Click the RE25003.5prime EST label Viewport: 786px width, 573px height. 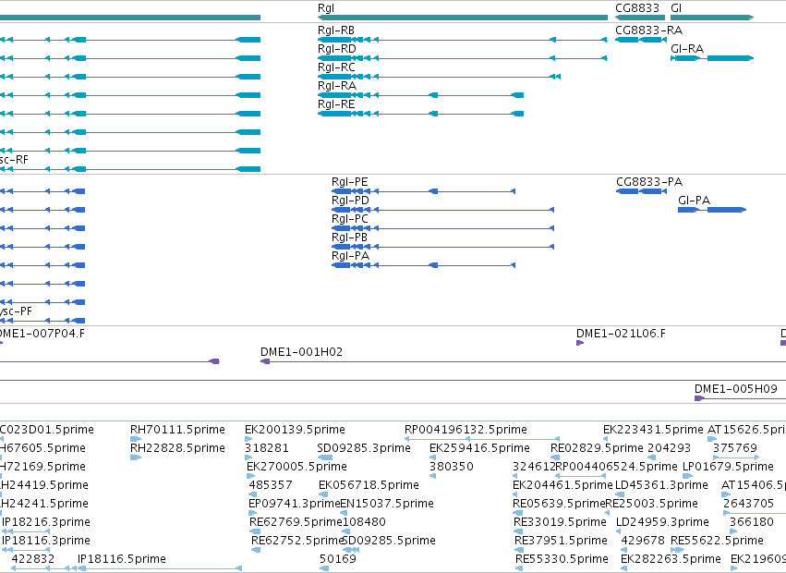point(652,504)
